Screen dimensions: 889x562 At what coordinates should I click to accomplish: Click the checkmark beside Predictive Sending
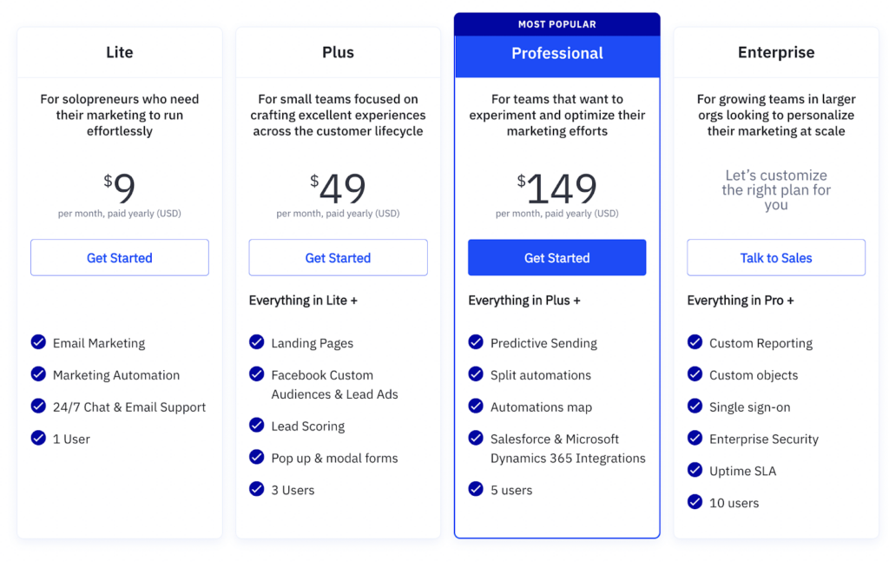click(x=476, y=342)
